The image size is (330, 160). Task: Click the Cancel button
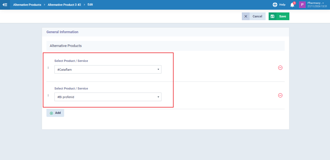point(254,16)
